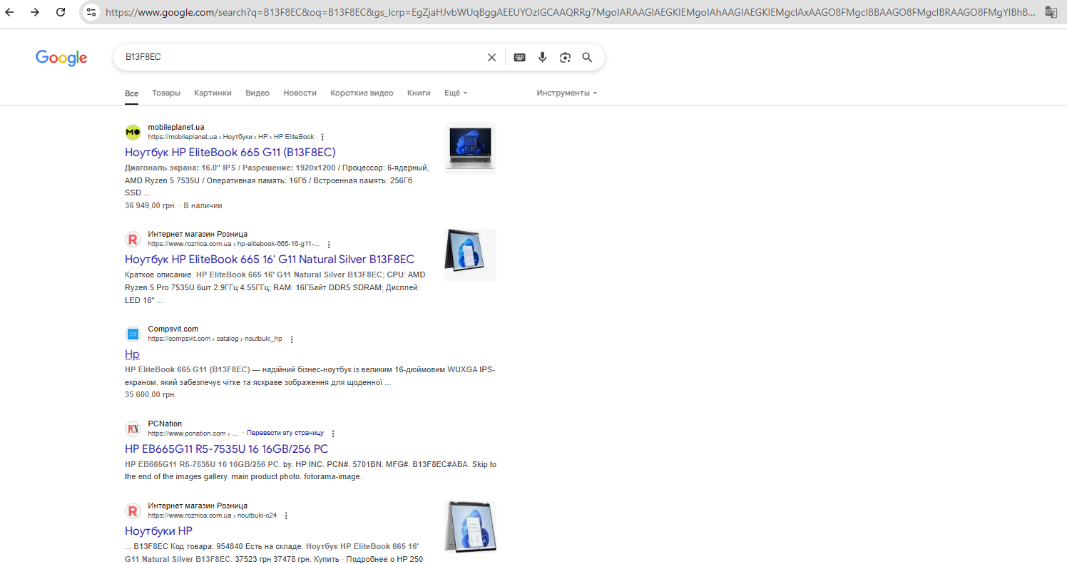Viewport: 1067px width, 564px height.
Task: Click the browser address bar URL
Action: [569, 12]
